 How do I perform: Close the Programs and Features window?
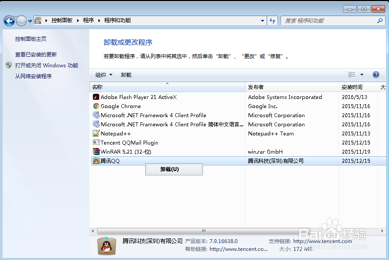[378, 9]
